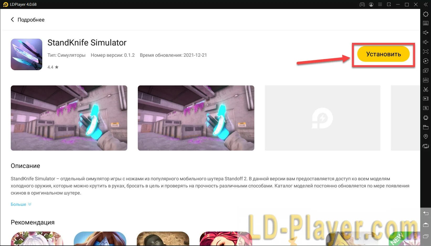Collapse the sidebar with double-chevron icon
The image size is (431, 246).
(426, 4)
